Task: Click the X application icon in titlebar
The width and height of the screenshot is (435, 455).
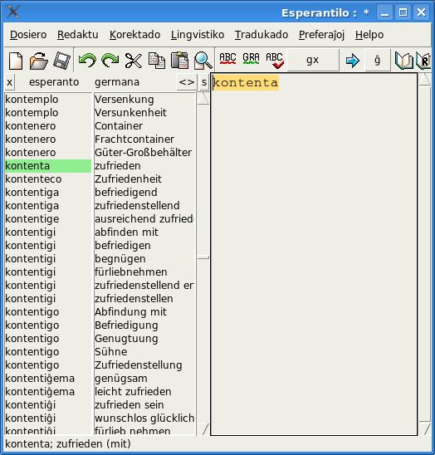Action: [x=13, y=12]
